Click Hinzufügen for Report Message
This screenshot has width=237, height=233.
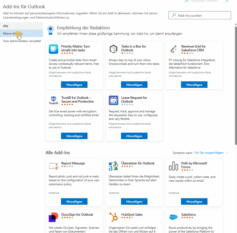point(74,201)
